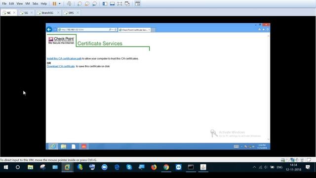Close the SMS VM tab

pos(78,12)
